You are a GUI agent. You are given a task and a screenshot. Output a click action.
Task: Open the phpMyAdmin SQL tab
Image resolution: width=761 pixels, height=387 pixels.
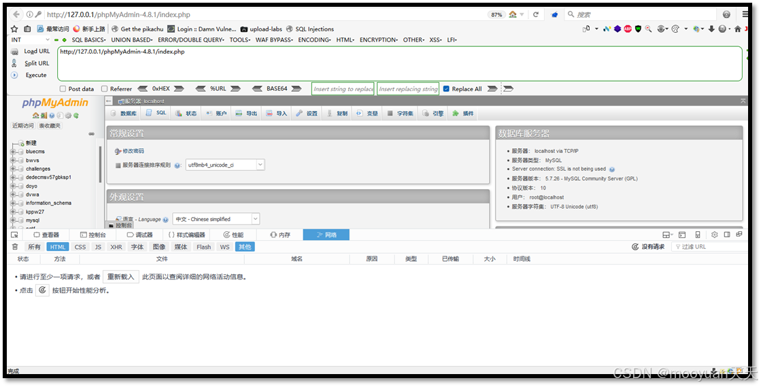[x=156, y=113]
